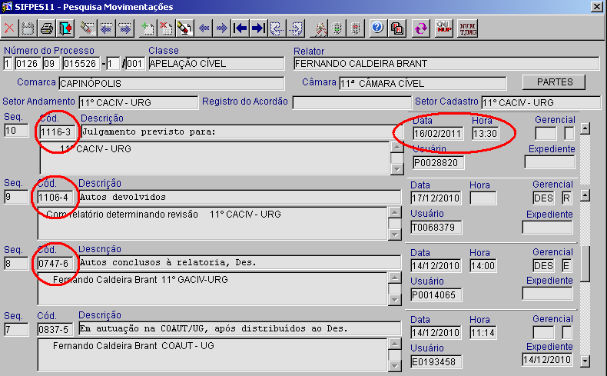Image resolution: width=607 pixels, height=376 pixels.
Task: Click the Descrição 'Autos conclusos à relatoria, Des.'
Action: click(240, 262)
